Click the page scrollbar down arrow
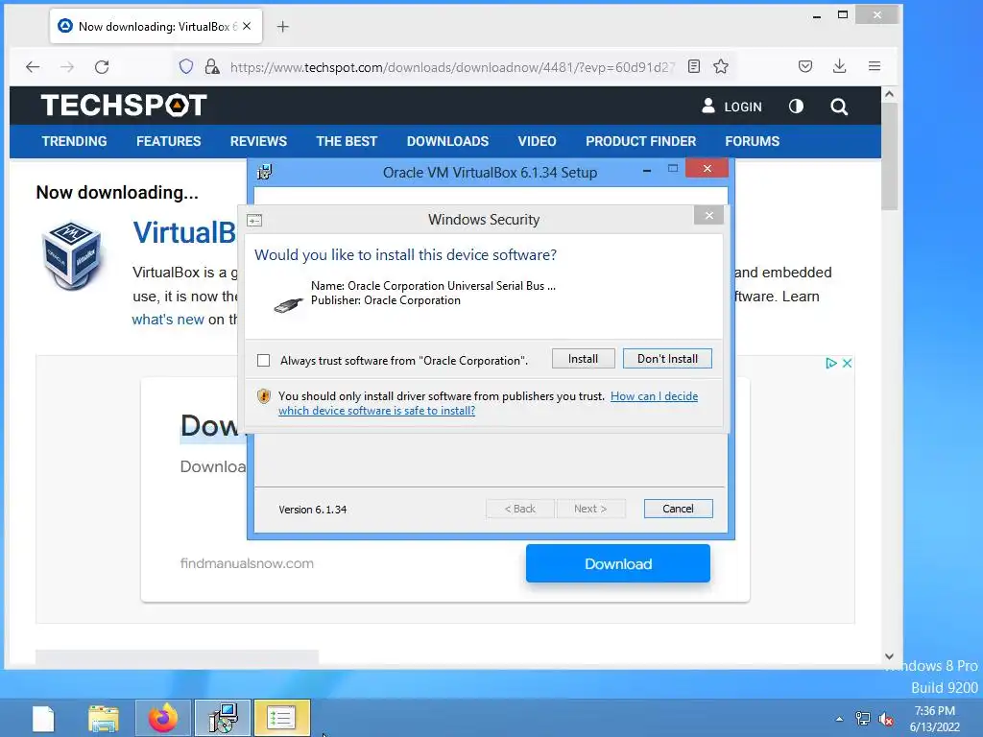This screenshot has width=983, height=737. point(889,656)
